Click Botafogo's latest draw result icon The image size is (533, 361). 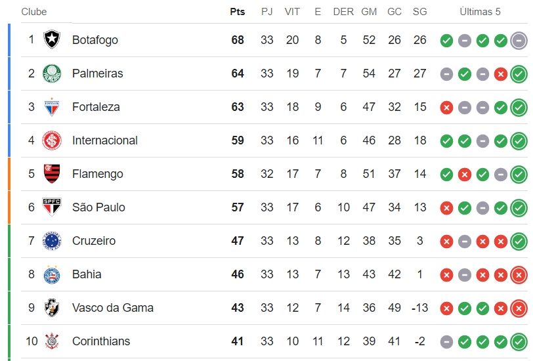[519, 41]
